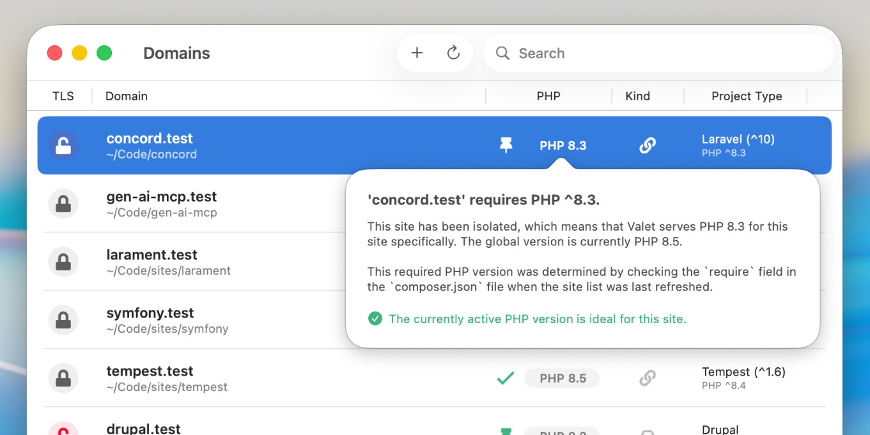Open the PHP 8.3 badge for concord.test
This screenshot has height=435, width=870.
pos(563,146)
